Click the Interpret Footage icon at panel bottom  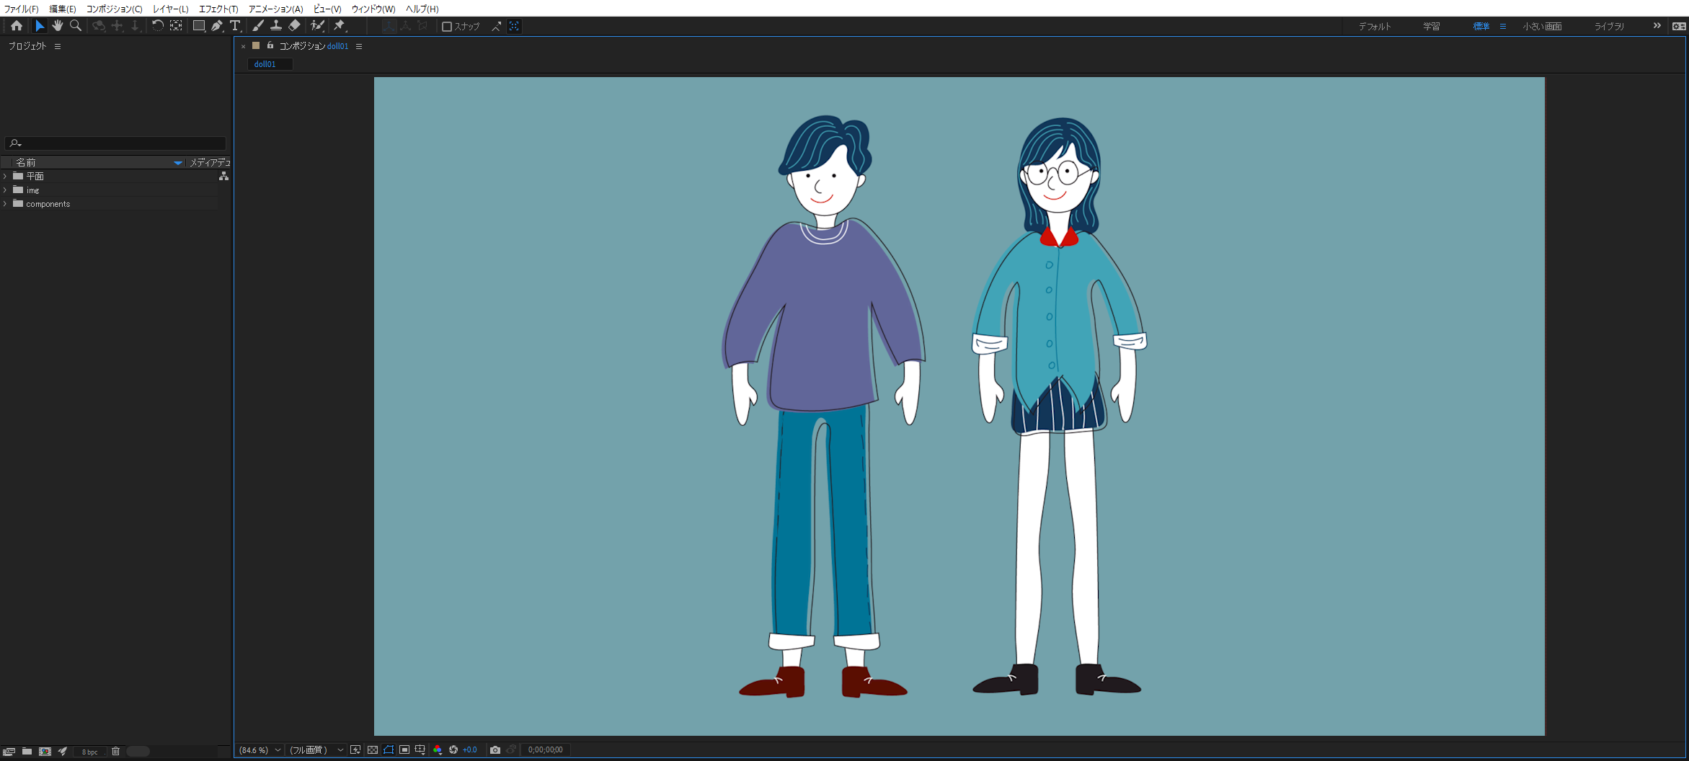point(9,751)
